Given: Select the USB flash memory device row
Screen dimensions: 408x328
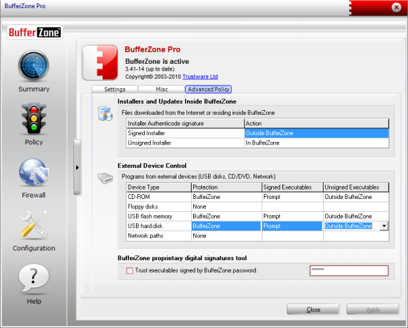Looking at the screenshot, I should pos(158,216).
